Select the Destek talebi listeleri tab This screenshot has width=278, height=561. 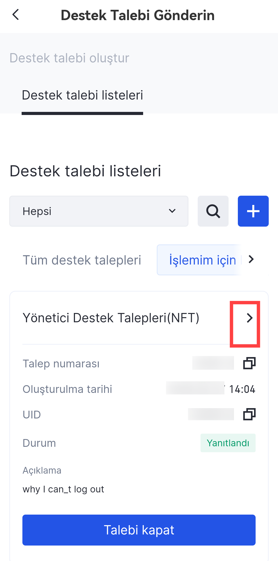pos(82,95)
